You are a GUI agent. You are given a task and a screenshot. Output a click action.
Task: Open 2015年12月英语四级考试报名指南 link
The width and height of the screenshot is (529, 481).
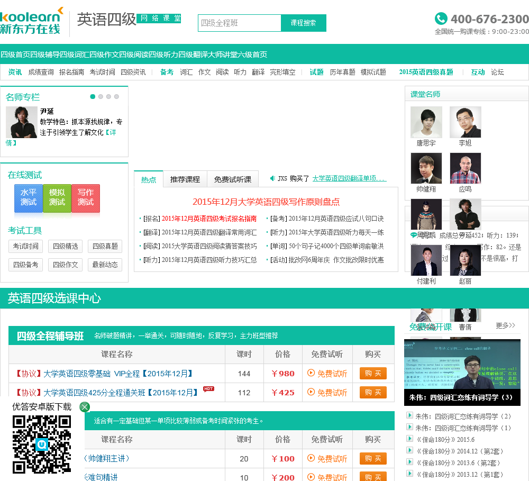pos(209,219)
